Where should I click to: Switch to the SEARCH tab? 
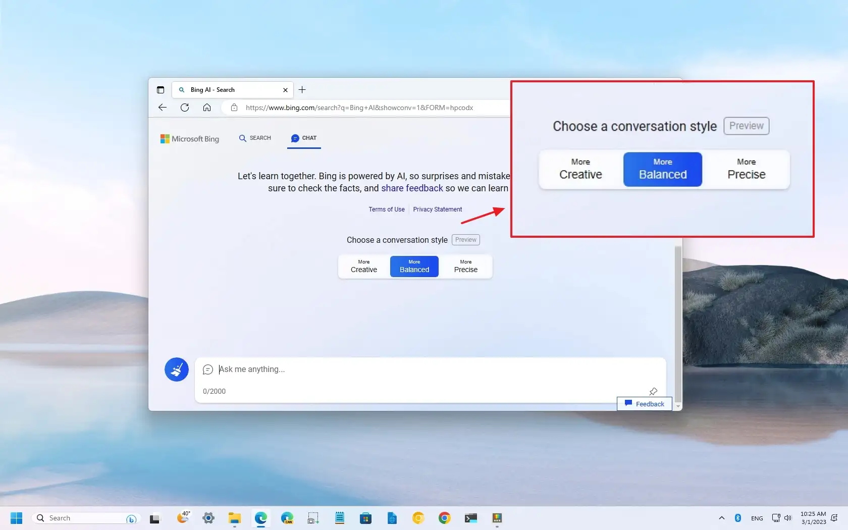(255, 138)
